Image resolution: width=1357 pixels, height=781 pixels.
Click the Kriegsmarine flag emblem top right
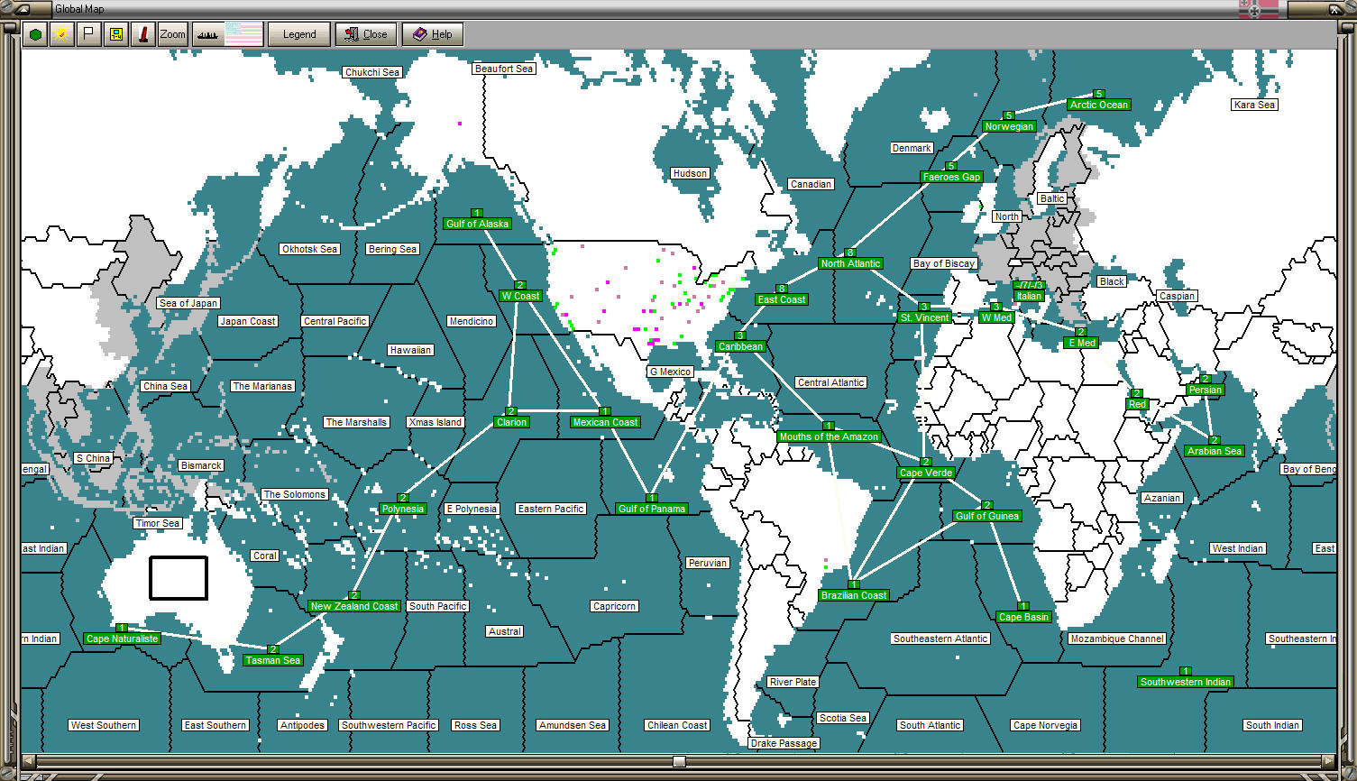(1255, 9)
